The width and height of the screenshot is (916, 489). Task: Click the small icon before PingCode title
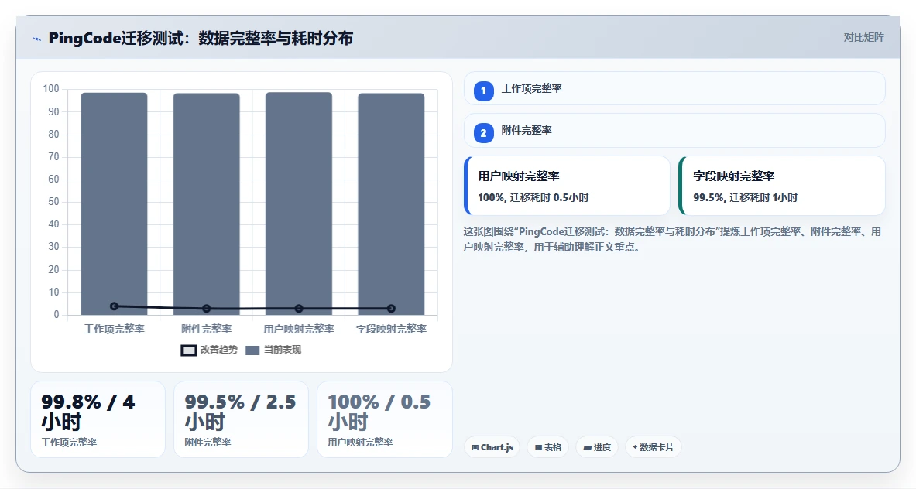tap(37, 39)
